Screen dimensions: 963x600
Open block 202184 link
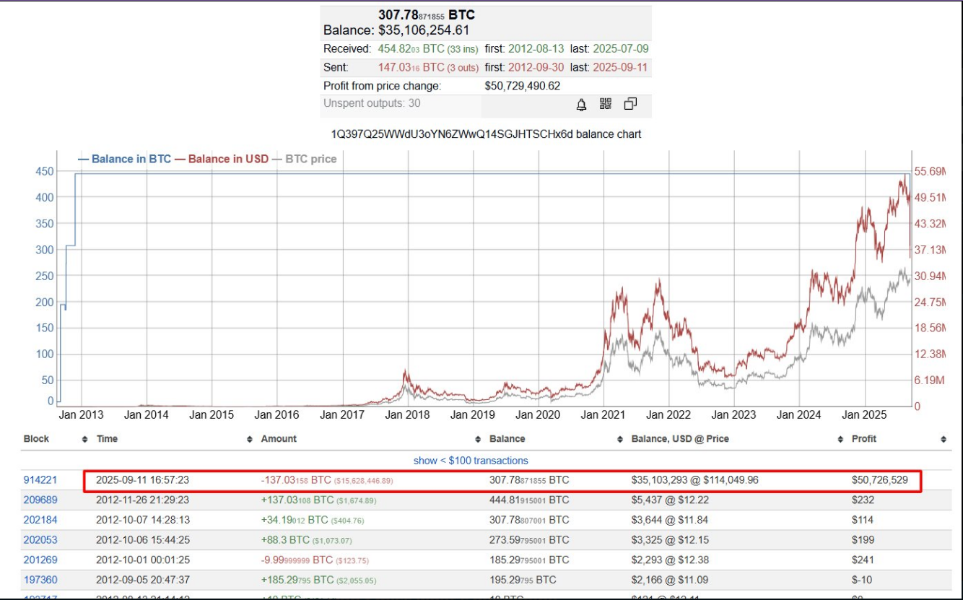40,520
